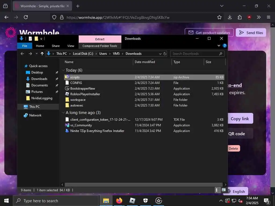Open the File menu in Explorer
This screenshot has width=275, height=206.
click(x=25, y=46)
